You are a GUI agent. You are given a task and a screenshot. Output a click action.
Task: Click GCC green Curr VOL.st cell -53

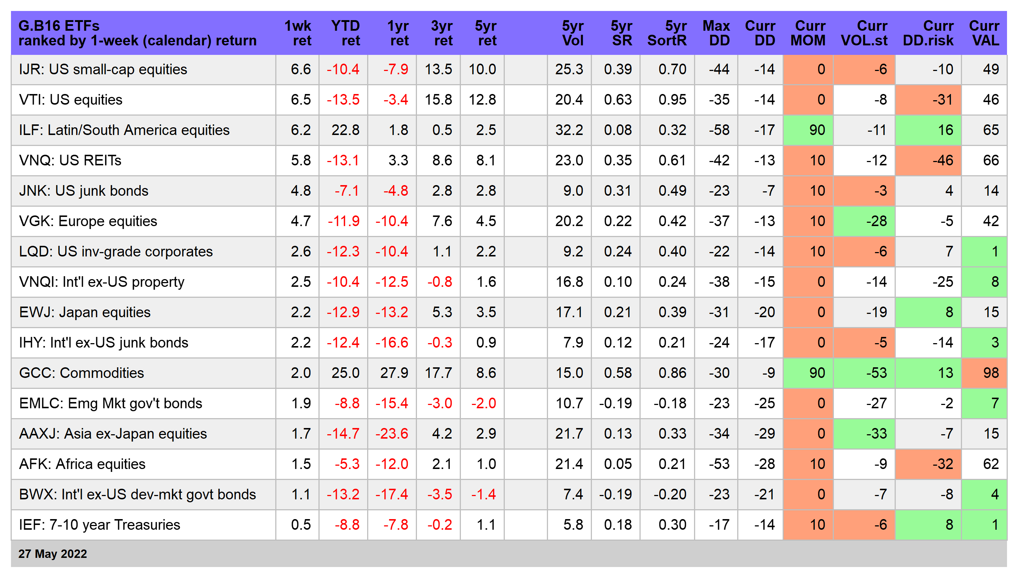(x=864, y=373)
